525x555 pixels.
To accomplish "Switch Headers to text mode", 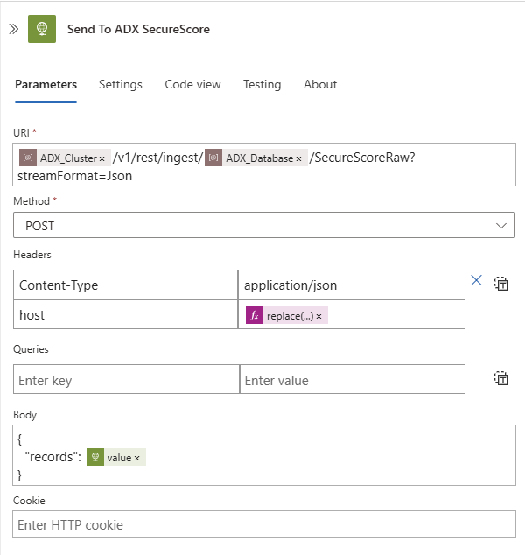I will pos(501,284).
